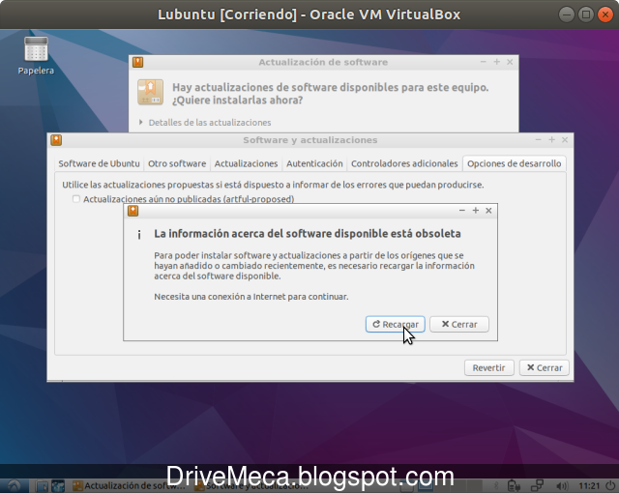Switch to Actualización de software taskbar entry

tap(130, 486)
